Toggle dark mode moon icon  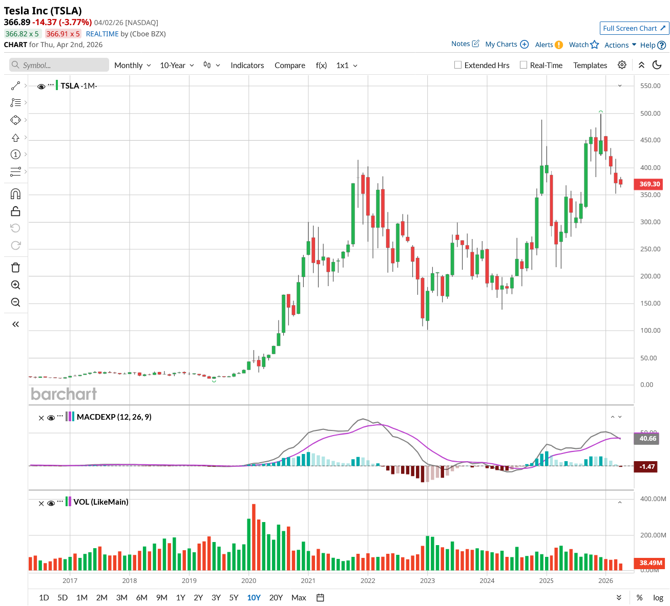click(657, 65)
